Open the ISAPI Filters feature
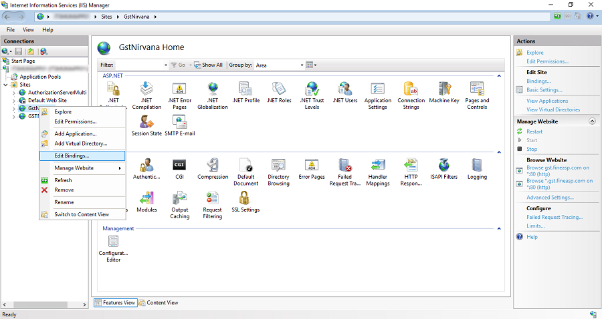 coord(444,170)
